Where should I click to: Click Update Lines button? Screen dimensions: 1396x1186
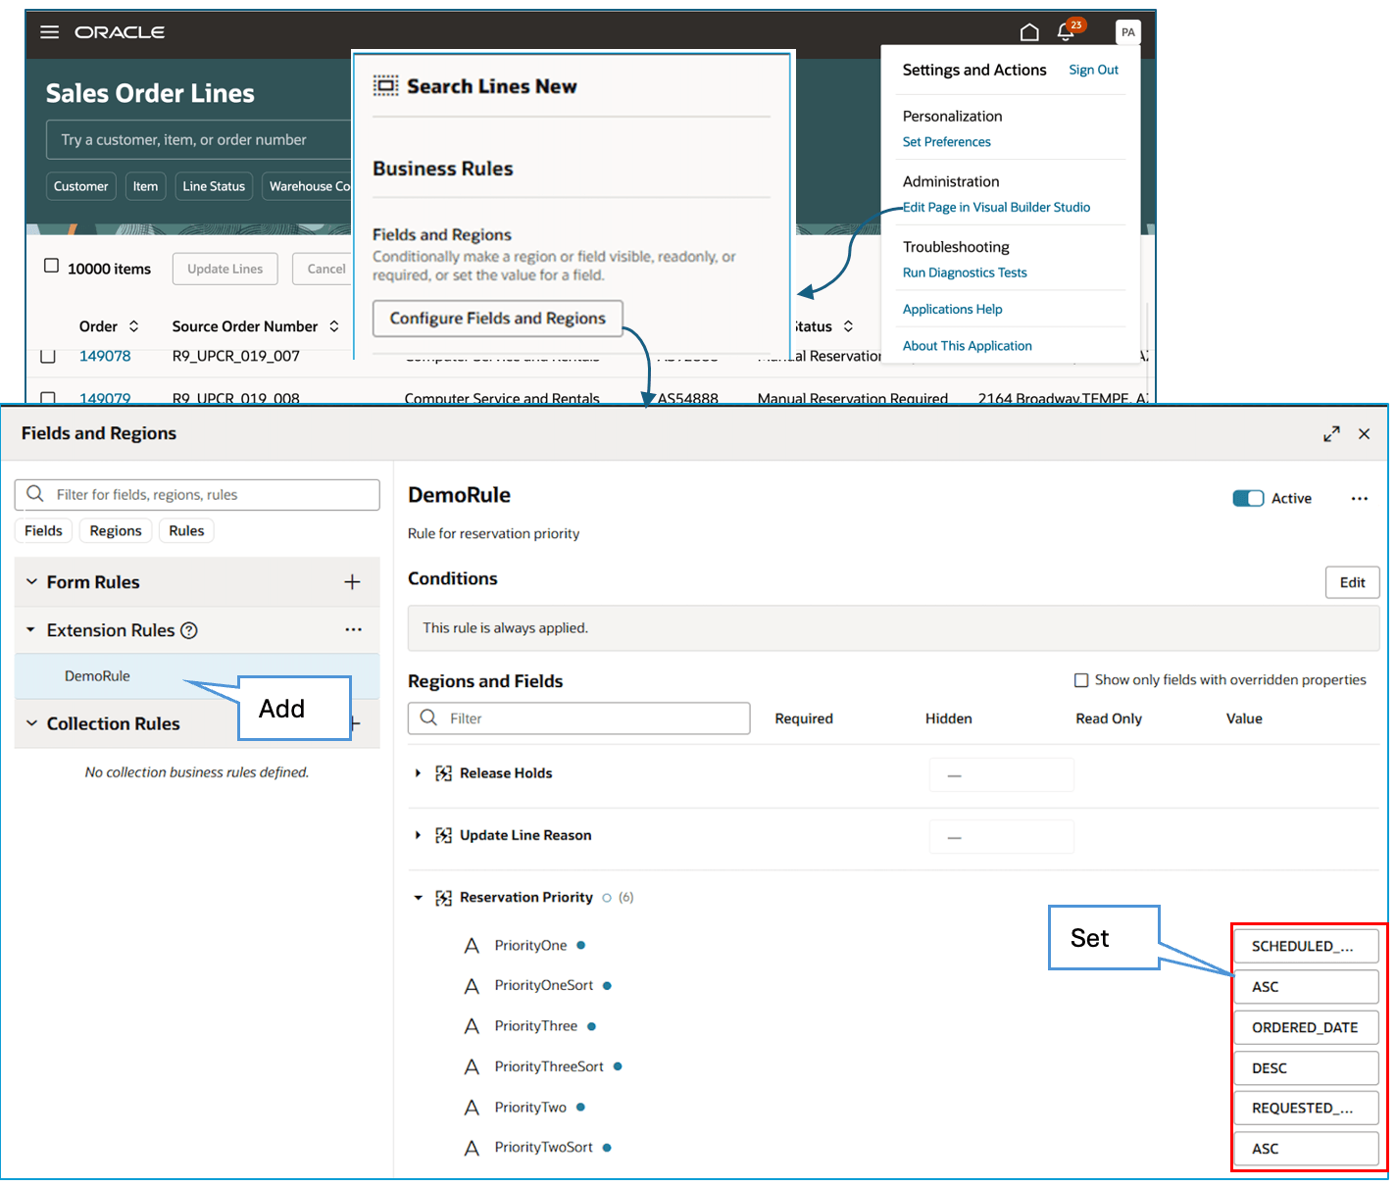coord(225,269)
